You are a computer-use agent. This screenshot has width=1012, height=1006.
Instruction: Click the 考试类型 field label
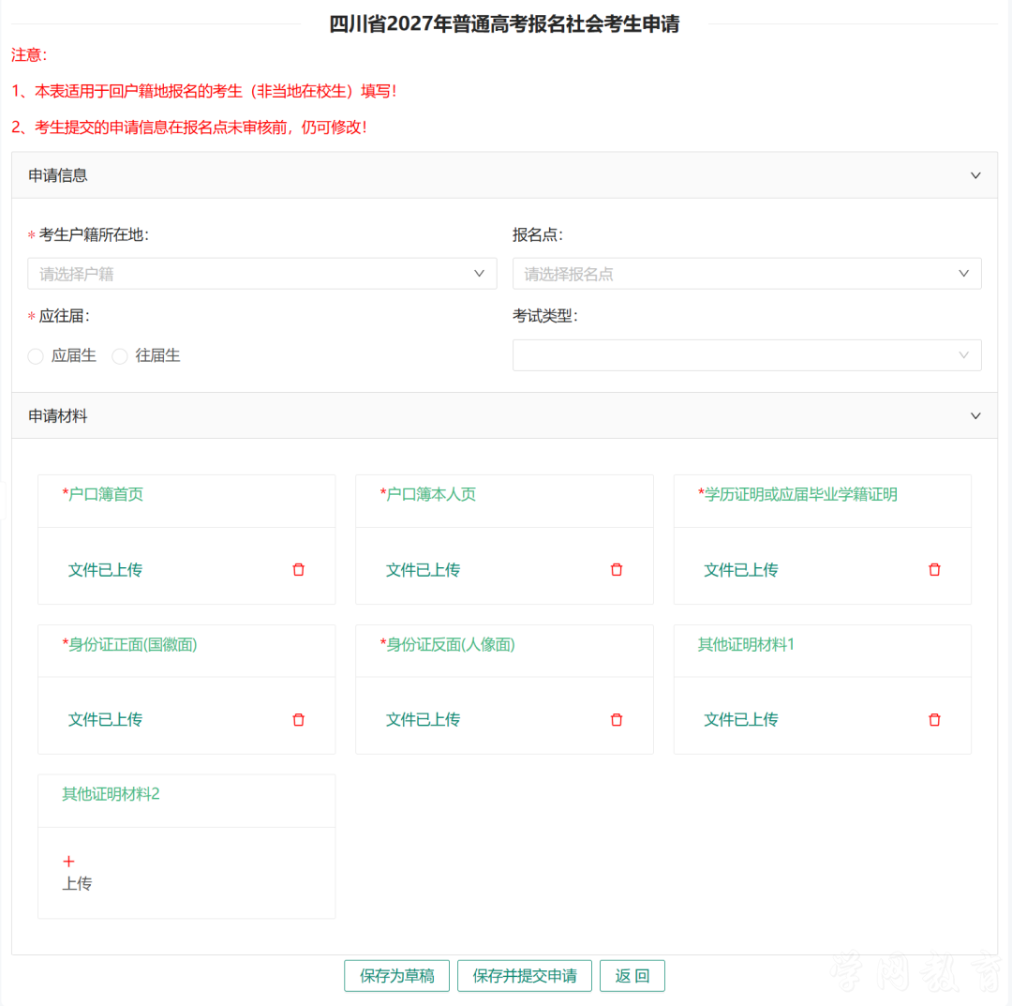tap(545, 316)
